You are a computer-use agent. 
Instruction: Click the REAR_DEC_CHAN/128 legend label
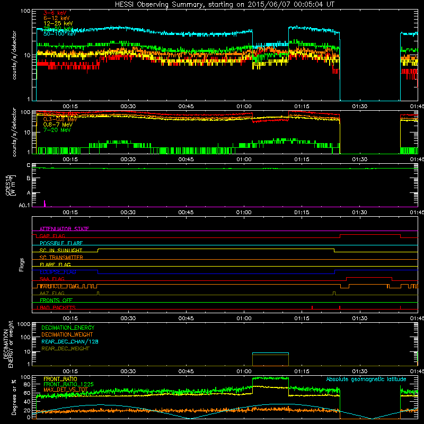pyautogui.click(x=70, y=341)
